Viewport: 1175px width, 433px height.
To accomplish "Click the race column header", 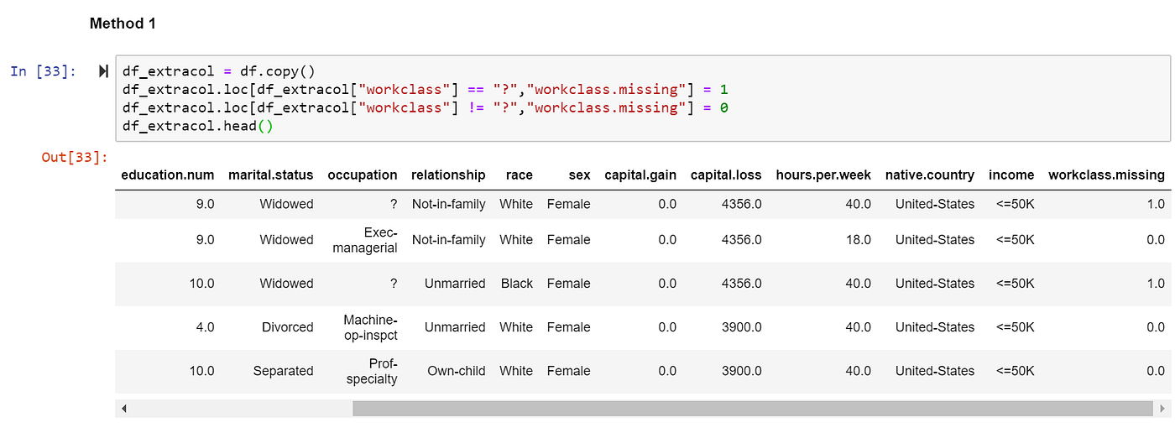I will [519, 175].
